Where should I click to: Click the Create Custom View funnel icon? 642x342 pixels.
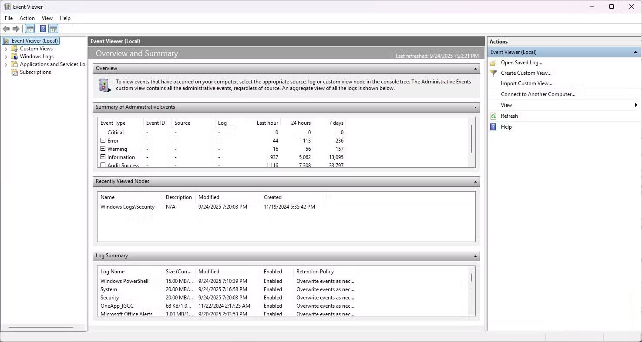click(493, 73)
